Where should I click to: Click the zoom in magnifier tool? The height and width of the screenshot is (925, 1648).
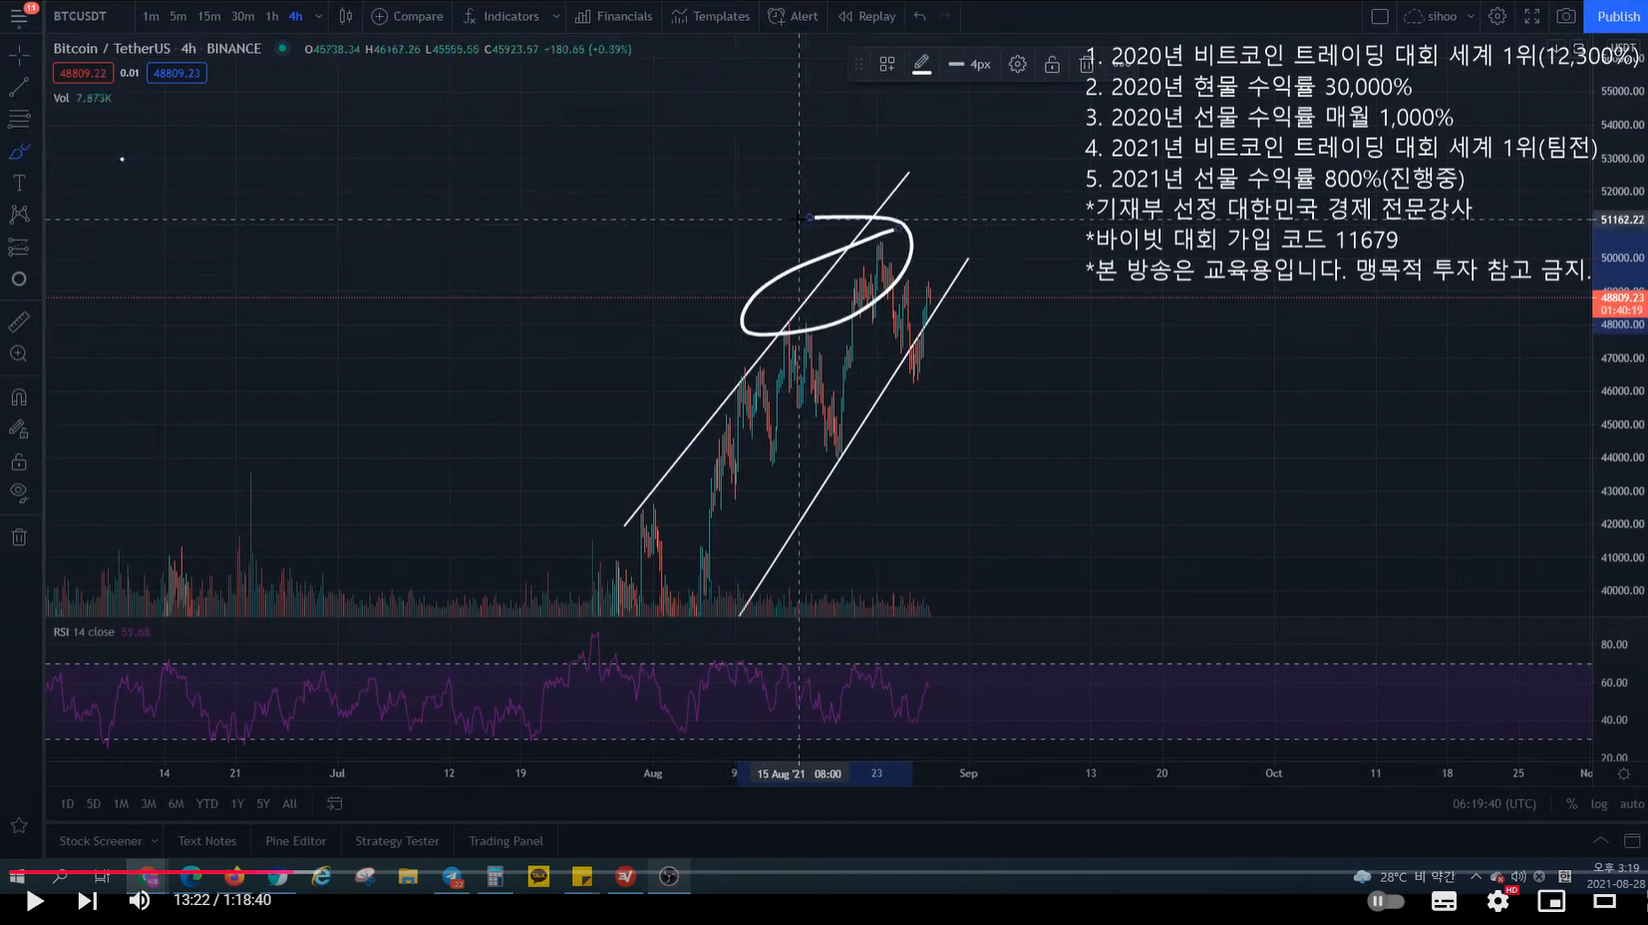coord(19,354)
